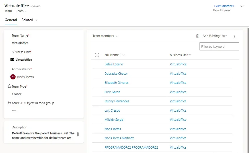
Task: Open Dubraska Chacon's user record
Action: (116, 74)
